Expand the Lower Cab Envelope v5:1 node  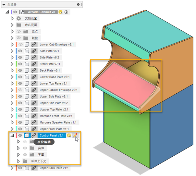(12, 45)
